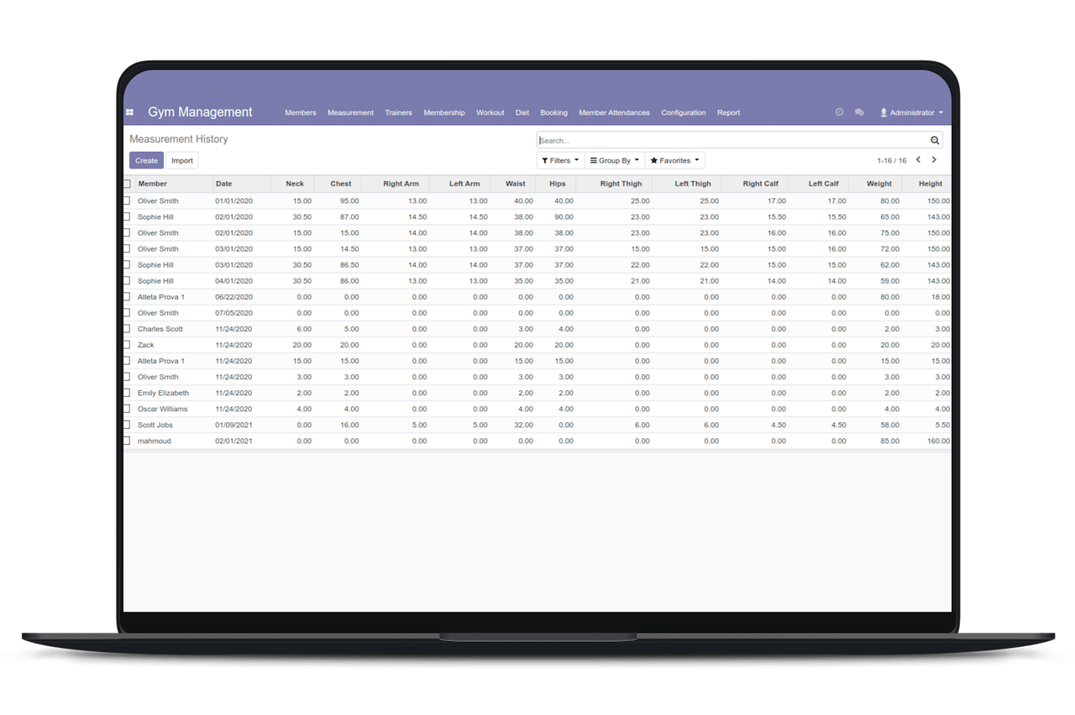Click the 07/05/2020 date cell

coord(233,313)
